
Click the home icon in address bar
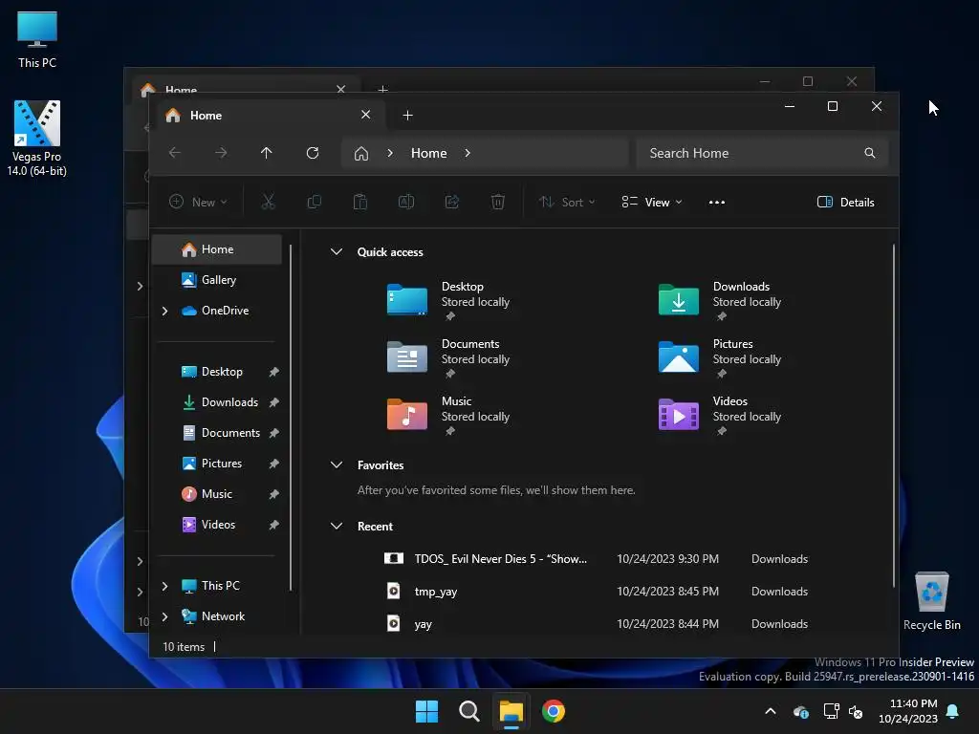[361, 154]
